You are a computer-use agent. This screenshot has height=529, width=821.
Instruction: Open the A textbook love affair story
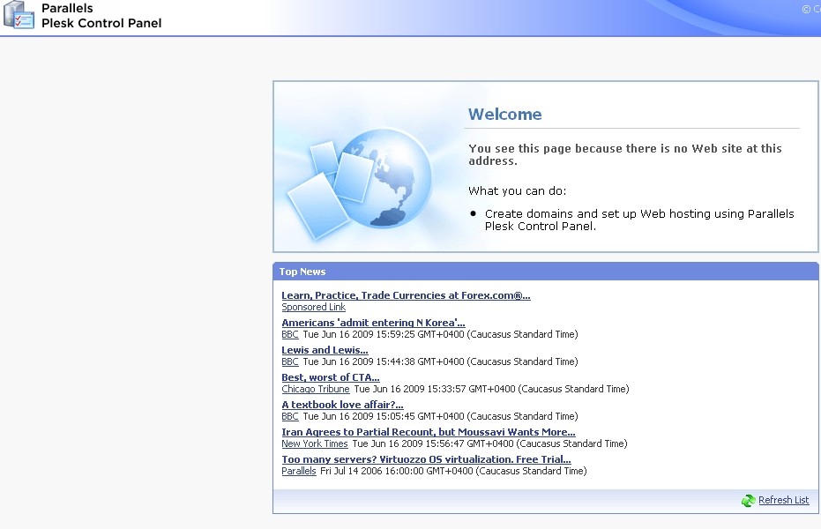point(342,405)
